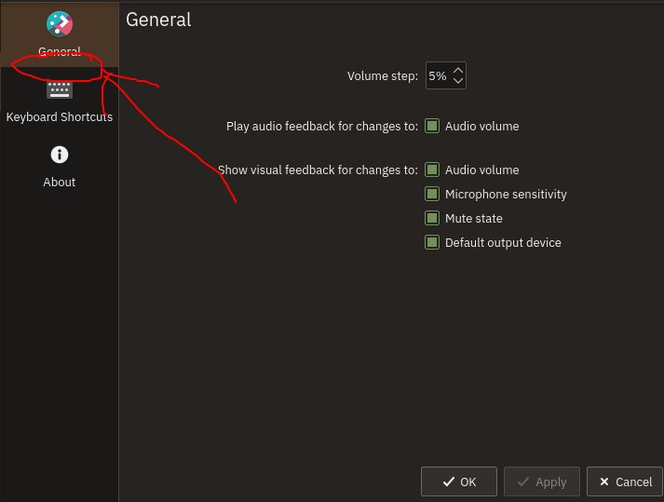Click the Mute state label
The image size is (664, 502).
(x=473, y=218)
